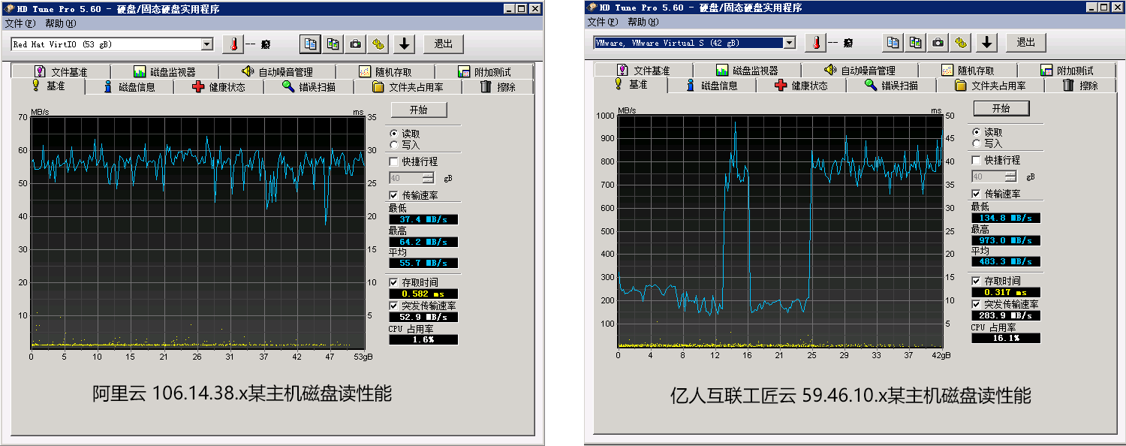The width and height of the screenshot is (1126, 446).
Task: Switch to 自动噪音管理 tab in VMware window
Action: point(860,71)
